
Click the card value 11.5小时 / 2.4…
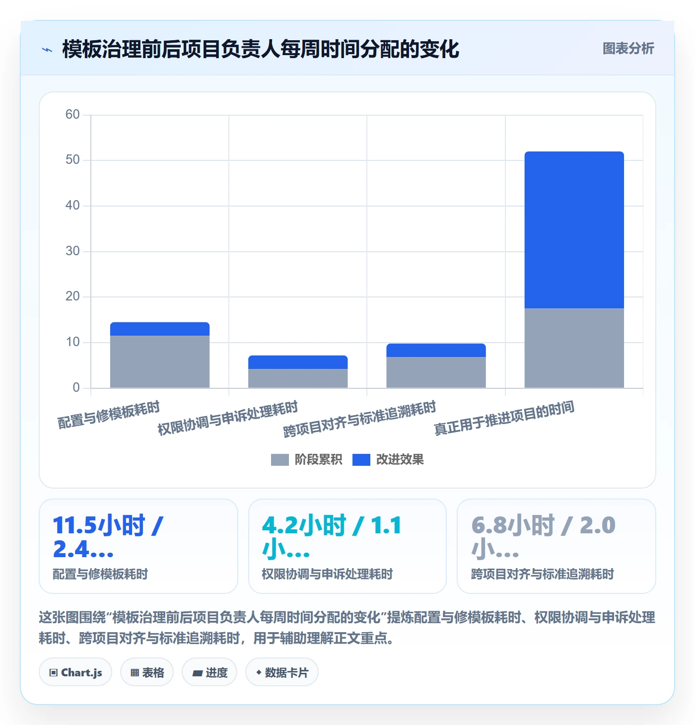(x=108, y=537)
